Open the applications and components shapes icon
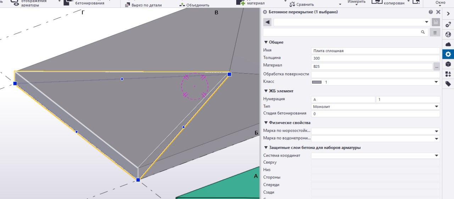The image size is (454, 199). (448, 74)
